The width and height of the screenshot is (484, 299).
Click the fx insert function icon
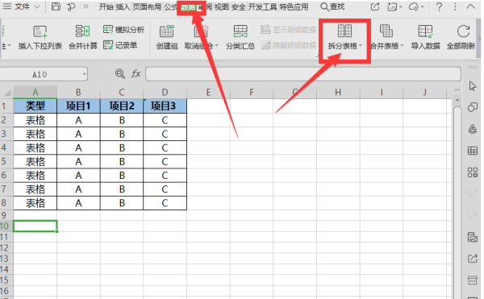(136, 73)
